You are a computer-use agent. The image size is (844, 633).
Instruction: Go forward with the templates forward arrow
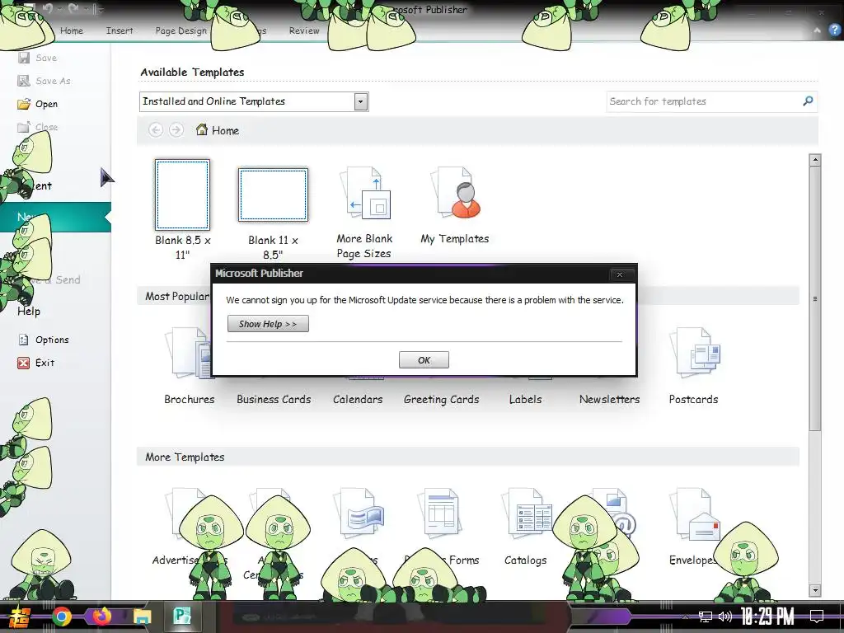pos(176,129)
